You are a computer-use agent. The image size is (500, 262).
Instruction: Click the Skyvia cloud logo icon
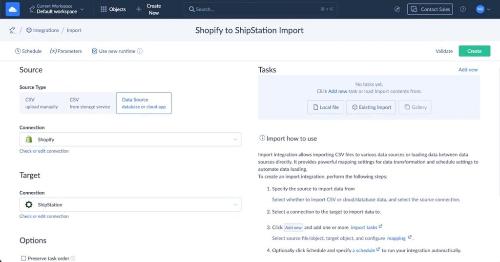(13, 9)
